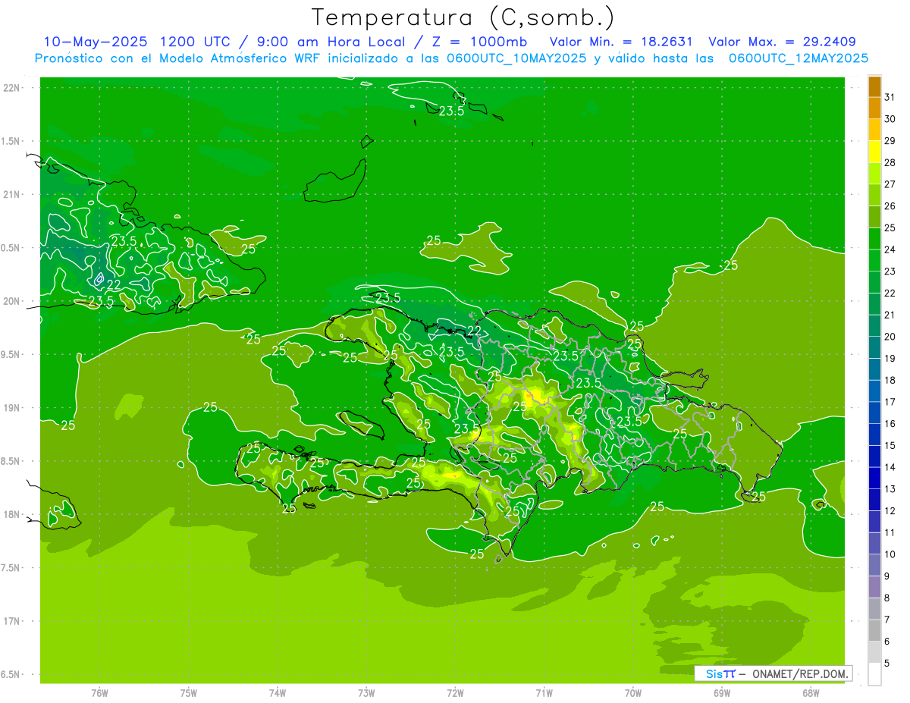The width and height of the screenshot is (910, 703).
Task: Click 'Valor Max. = 29.2409' in header
Action: (783, 42)
